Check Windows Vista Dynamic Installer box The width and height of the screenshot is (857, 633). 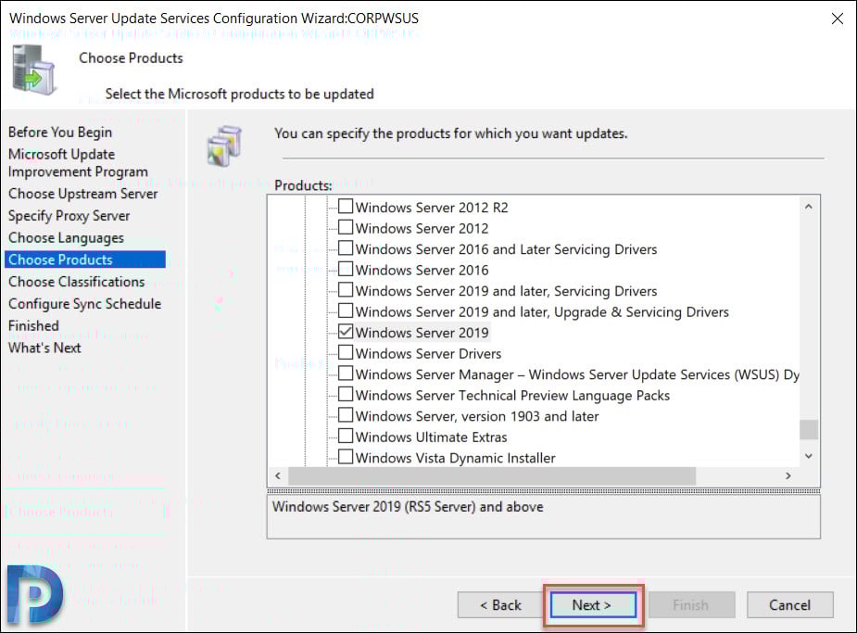(345, 456)
